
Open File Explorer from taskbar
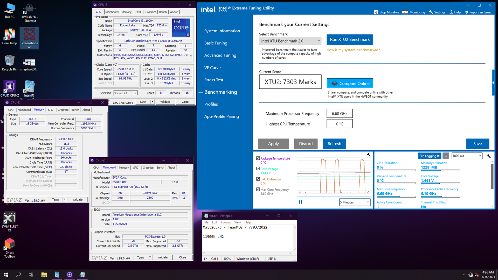(44, 275)
